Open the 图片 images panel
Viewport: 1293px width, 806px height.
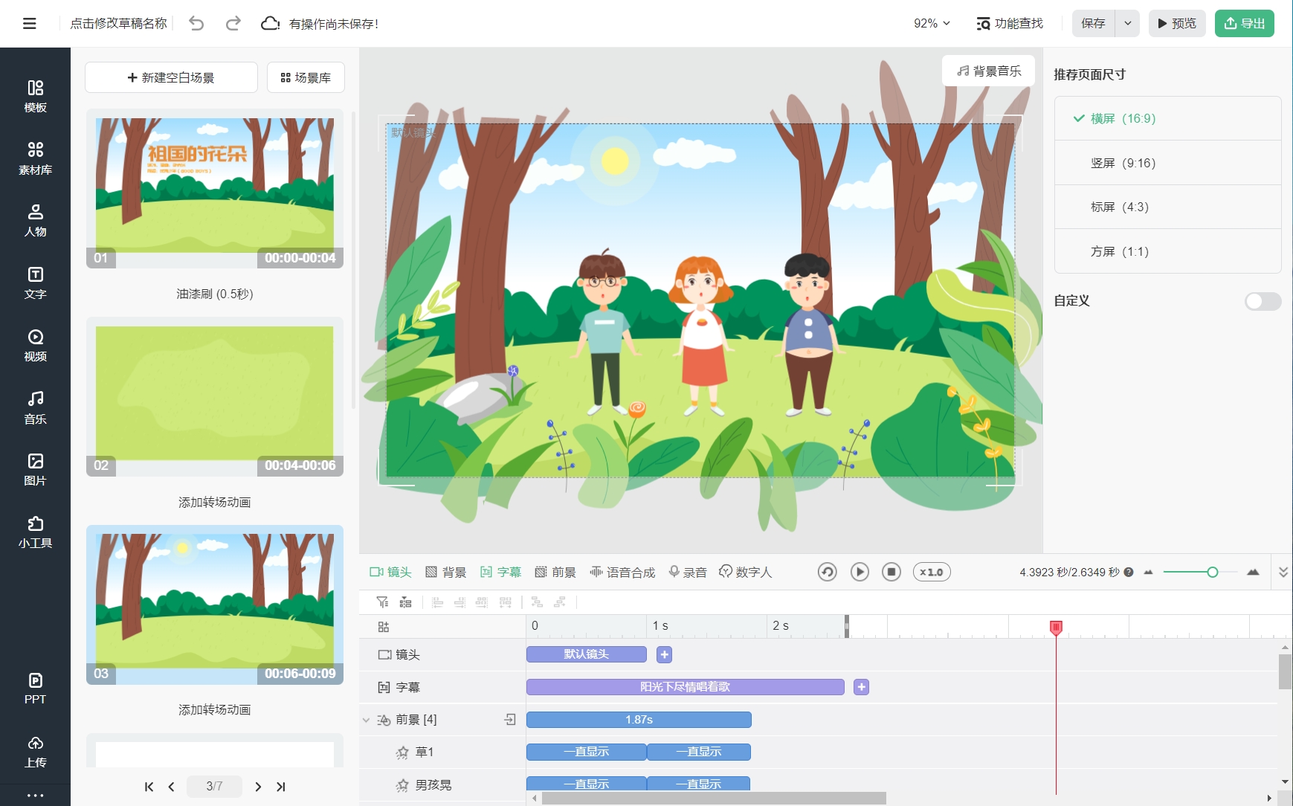pyautogui.click(x=35, y=469)
